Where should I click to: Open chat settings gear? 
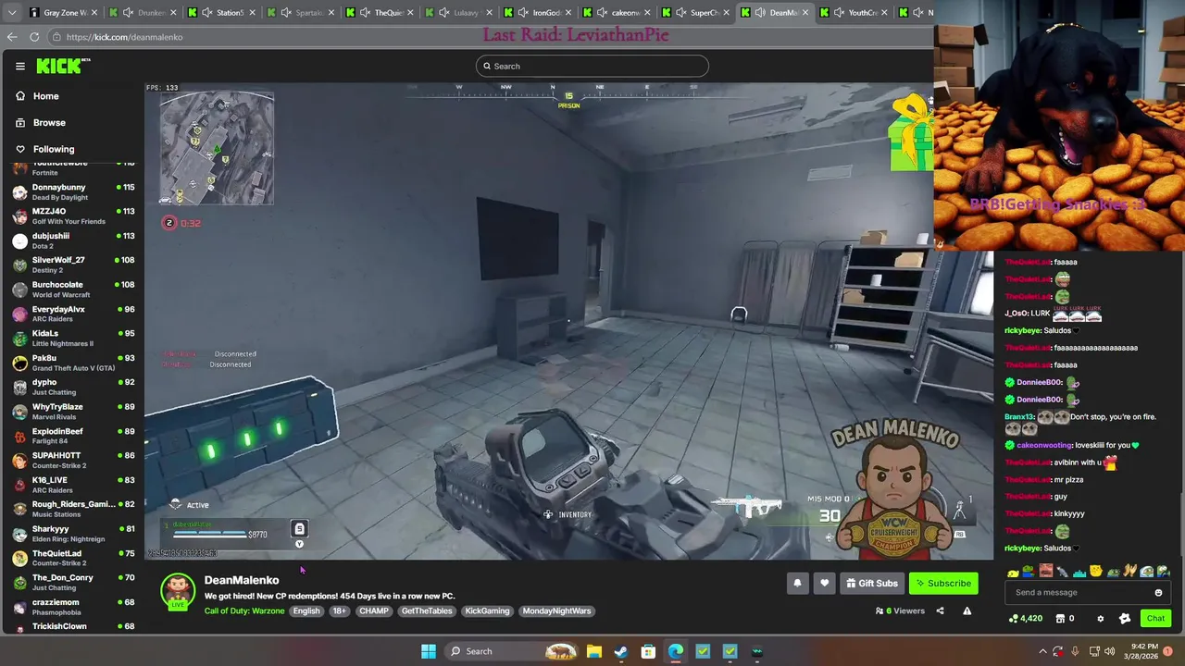[1100, 618]
